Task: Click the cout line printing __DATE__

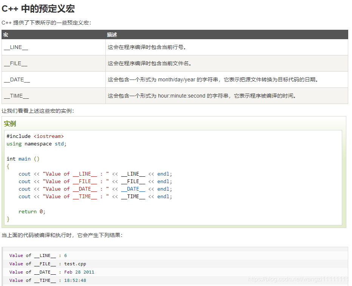Action: point(95,189)
